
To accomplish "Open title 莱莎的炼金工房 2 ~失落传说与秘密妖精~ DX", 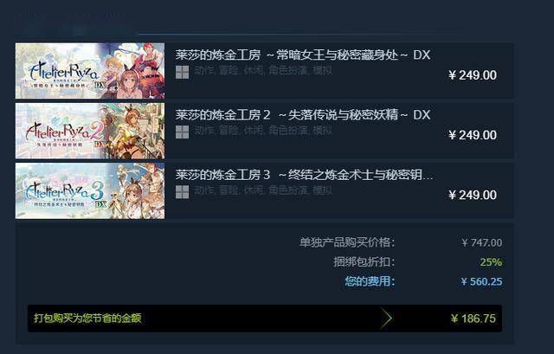I will click(x=303, y=115).
